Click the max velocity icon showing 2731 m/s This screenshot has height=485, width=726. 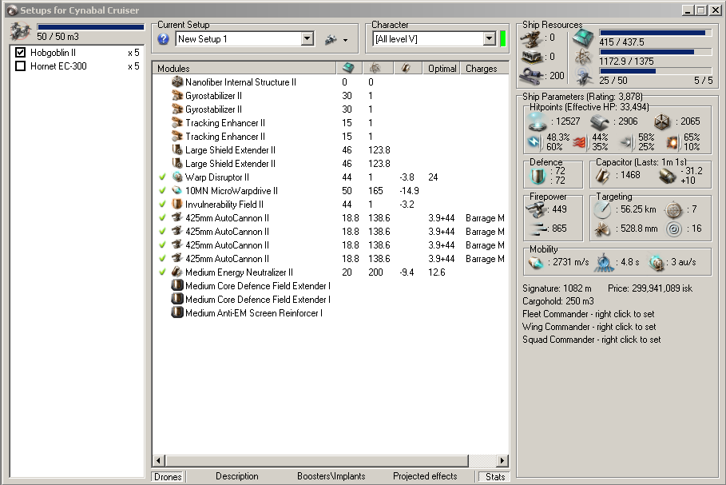(x=536, y=263)
